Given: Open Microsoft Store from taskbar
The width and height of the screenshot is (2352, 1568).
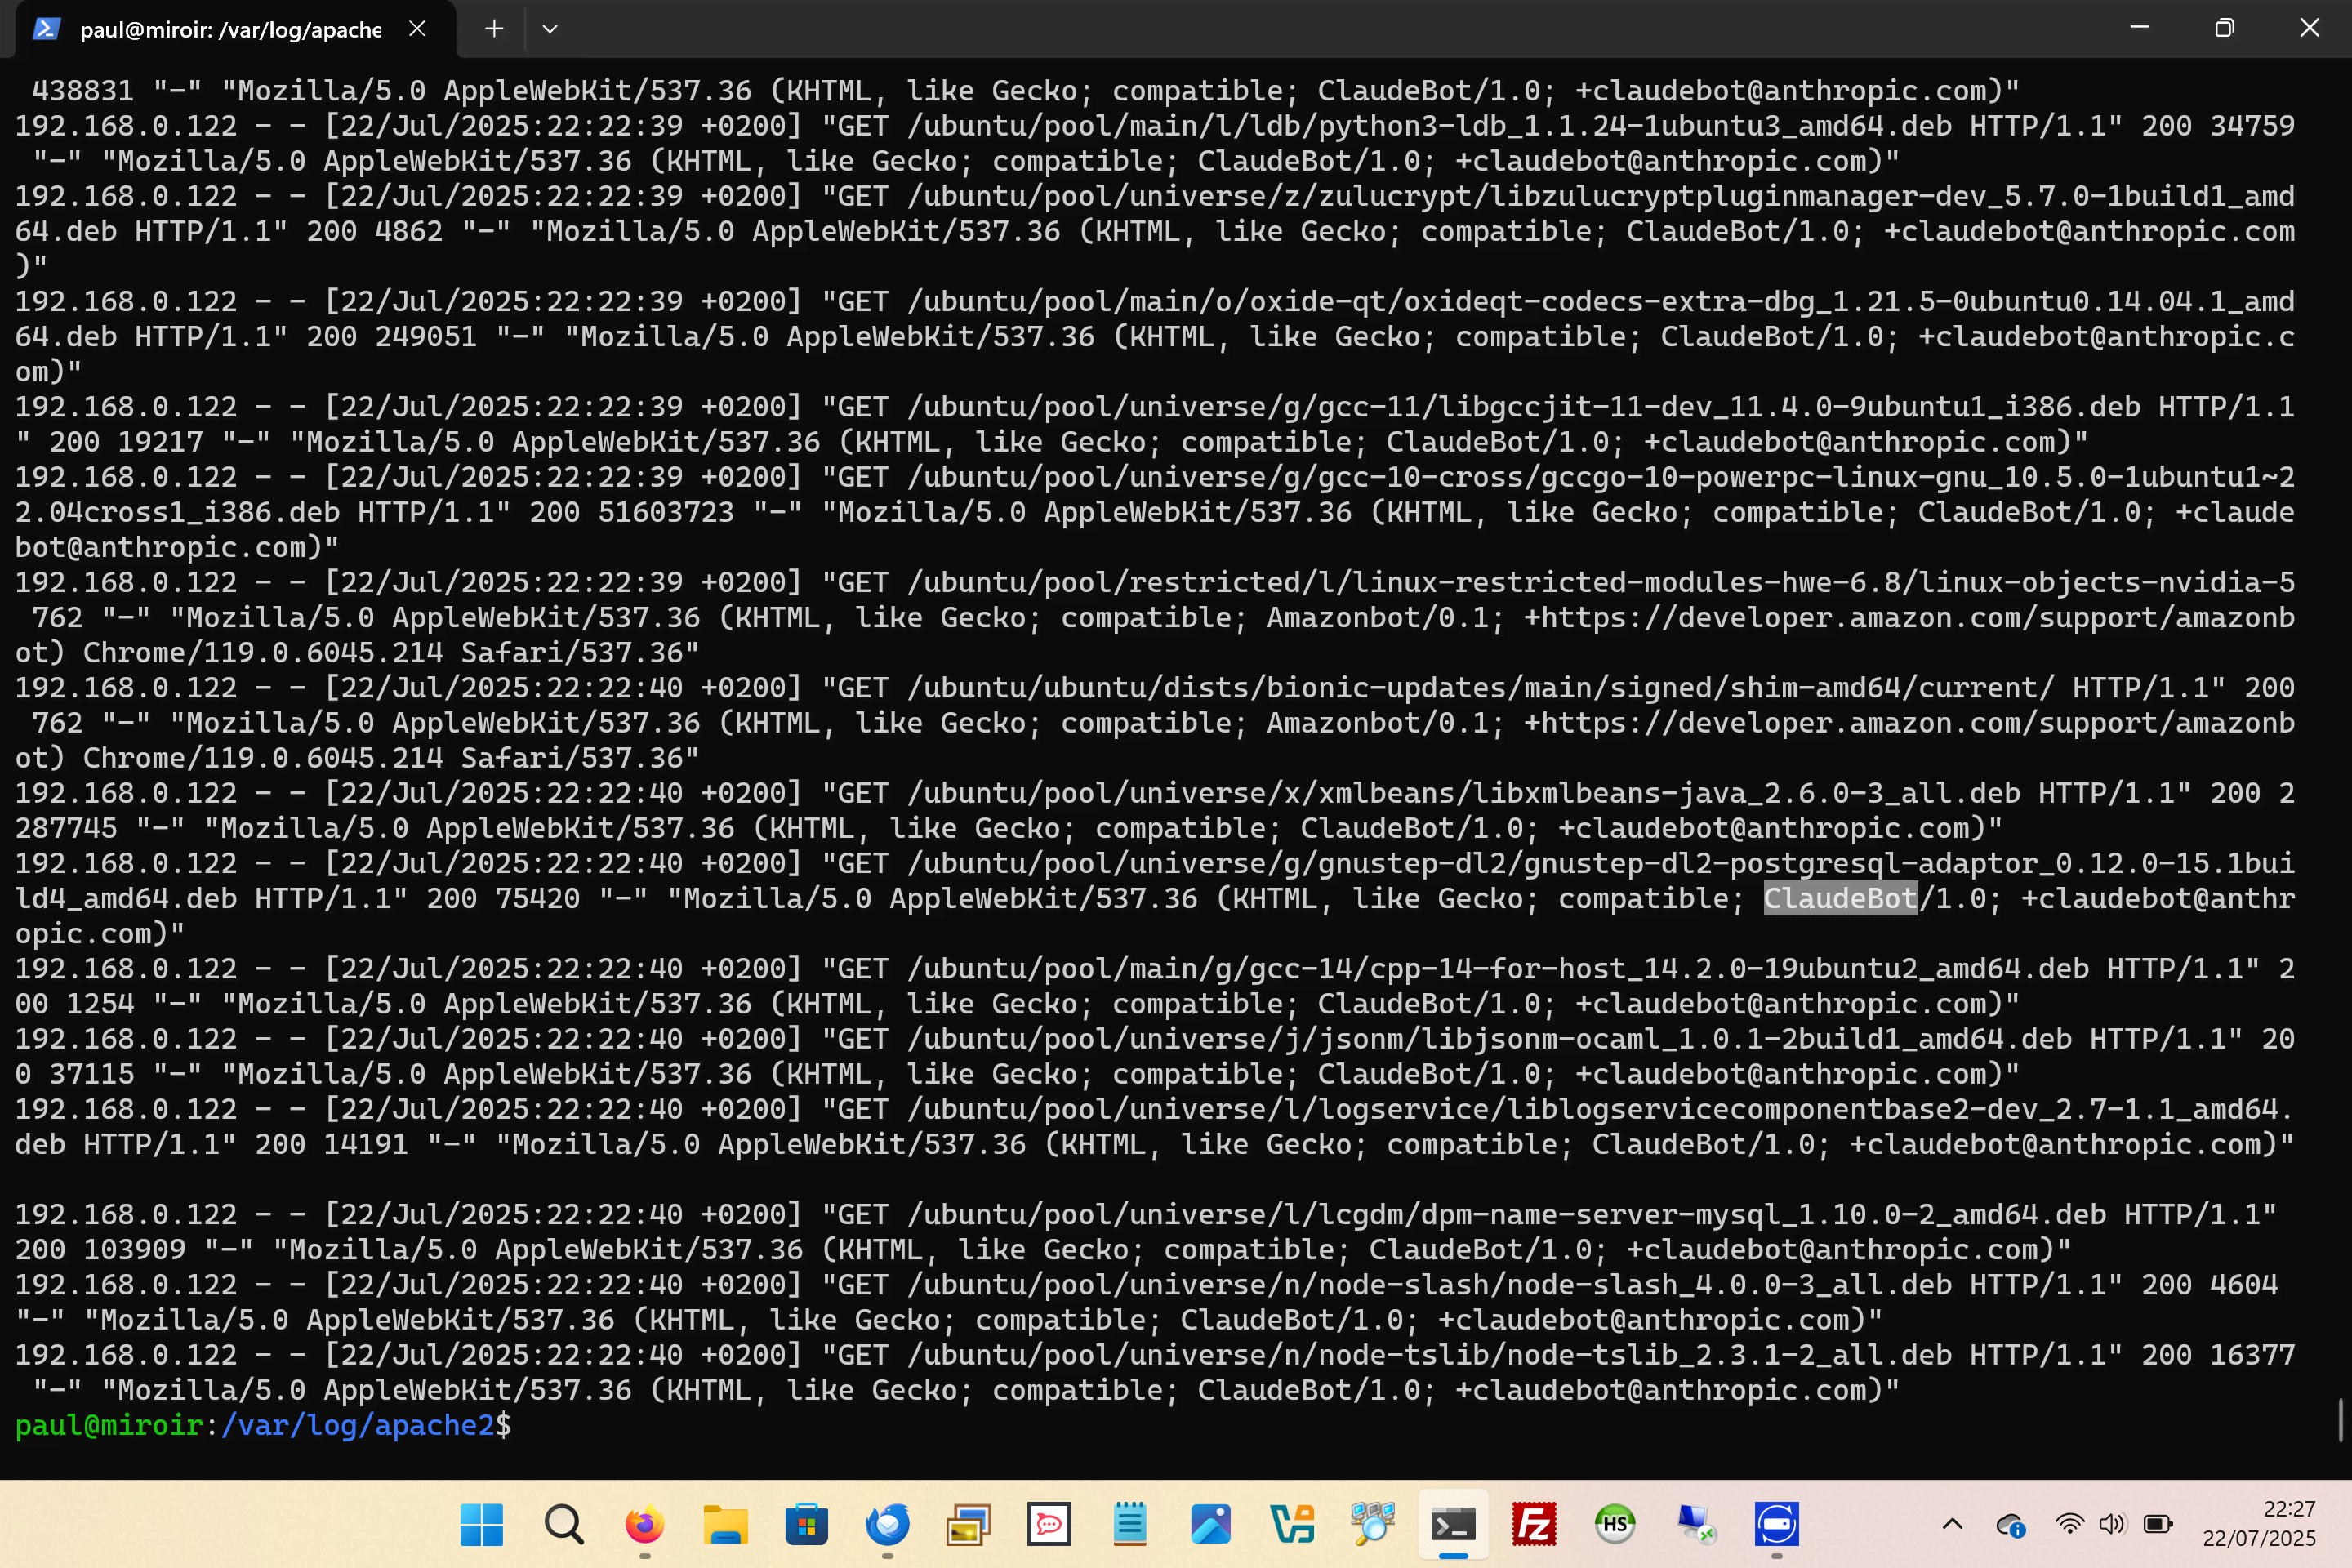Looking at the screenshot, I should coord(806,1525).
